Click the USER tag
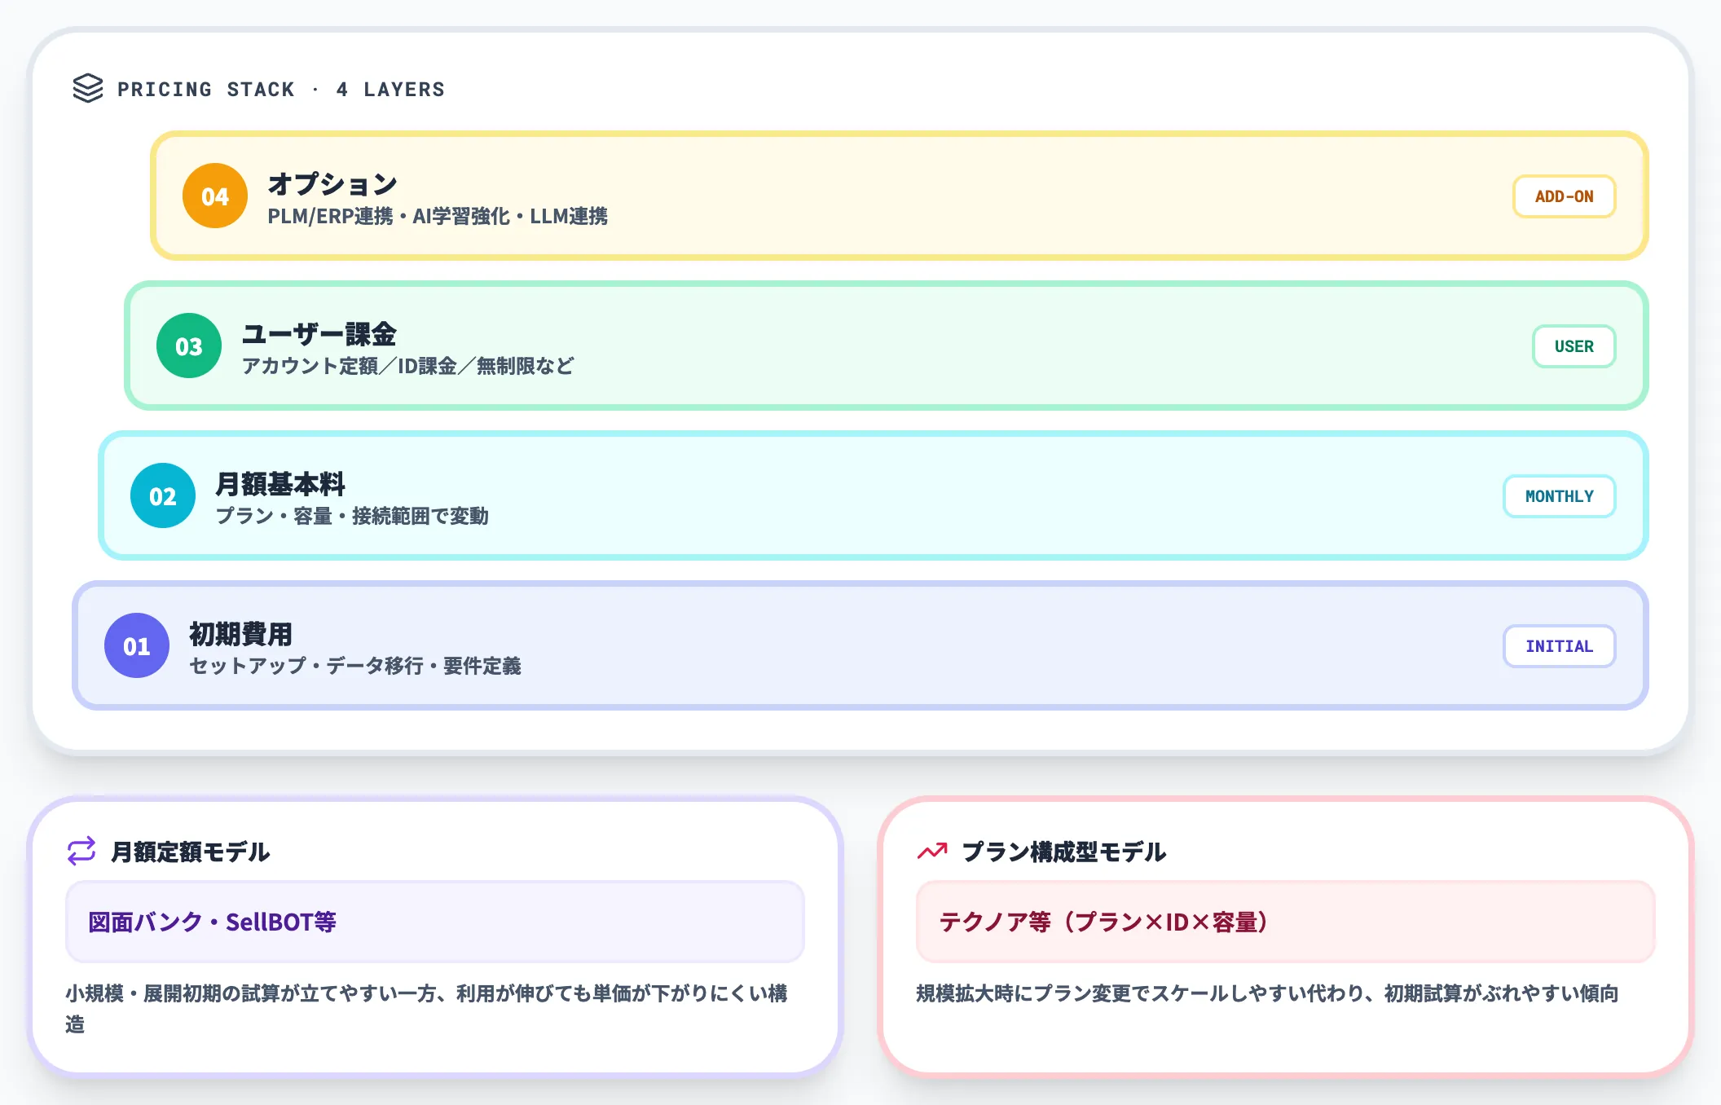This screenshot has height=1105, width=1721. [1574, 346]
